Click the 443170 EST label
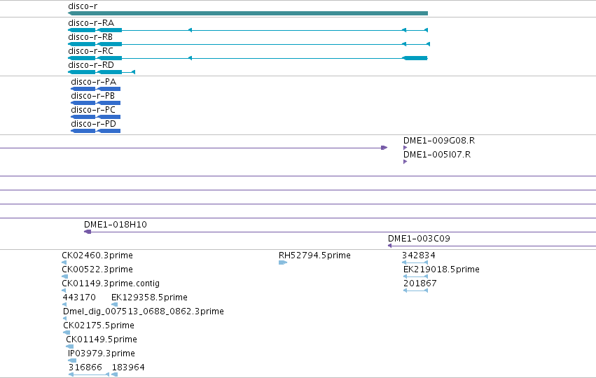Image resolution: width=596 pixels, height=378 pixels. click(x=79, y=297)
